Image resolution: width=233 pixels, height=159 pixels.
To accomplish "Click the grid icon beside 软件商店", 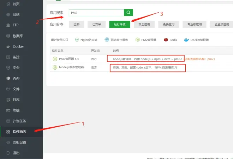I will pyautogui.click(x=8, y=132).
